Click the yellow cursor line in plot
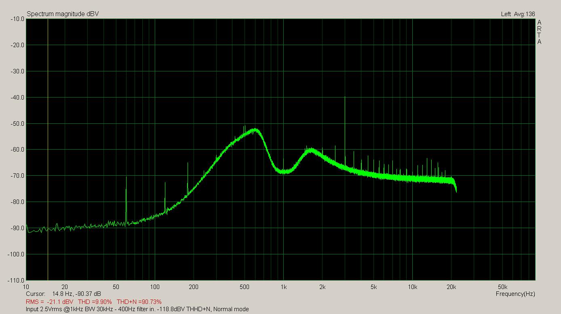The width and height of the screenshot is (561, 314). (48, 149)
